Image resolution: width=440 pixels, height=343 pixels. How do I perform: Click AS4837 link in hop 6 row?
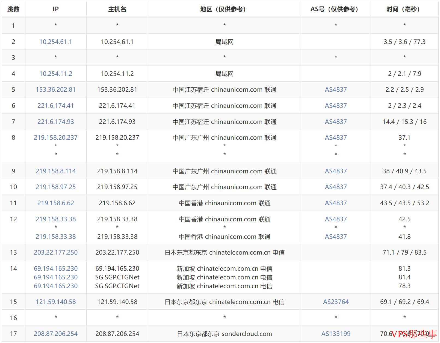click(336, 106)
